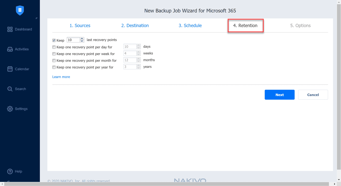This screenshot has width=341, height=186.
Task: Click the Next button
Action: pyautogui.click(x=280, y=95)
